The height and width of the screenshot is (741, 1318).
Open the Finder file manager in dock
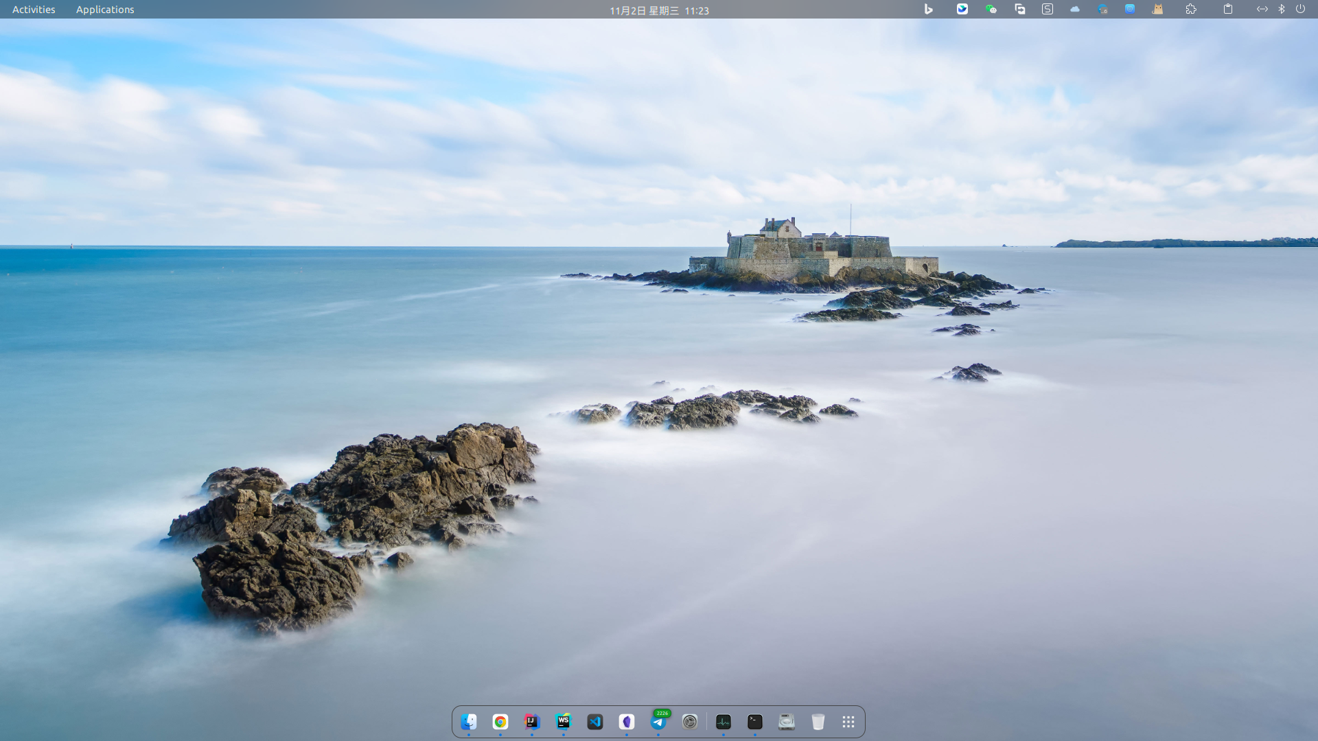(x=469, y=722)
